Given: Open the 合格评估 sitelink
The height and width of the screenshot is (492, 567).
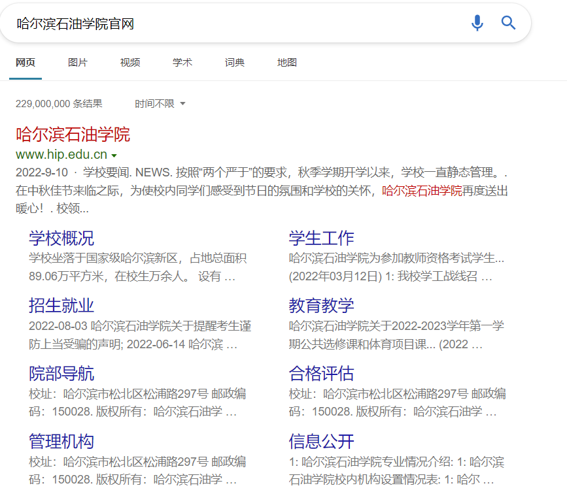Looking at the screenshot, I should coord(321,374).
